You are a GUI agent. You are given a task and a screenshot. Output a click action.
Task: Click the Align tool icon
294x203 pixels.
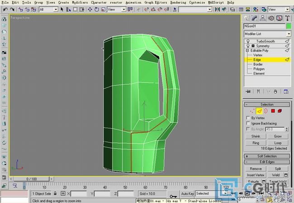[x=224, y=10]
